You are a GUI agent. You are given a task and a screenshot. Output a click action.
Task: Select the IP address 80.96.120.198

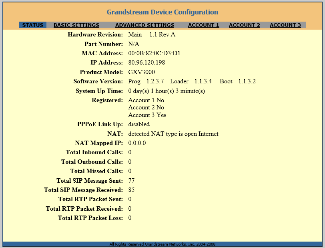point(146,63)
